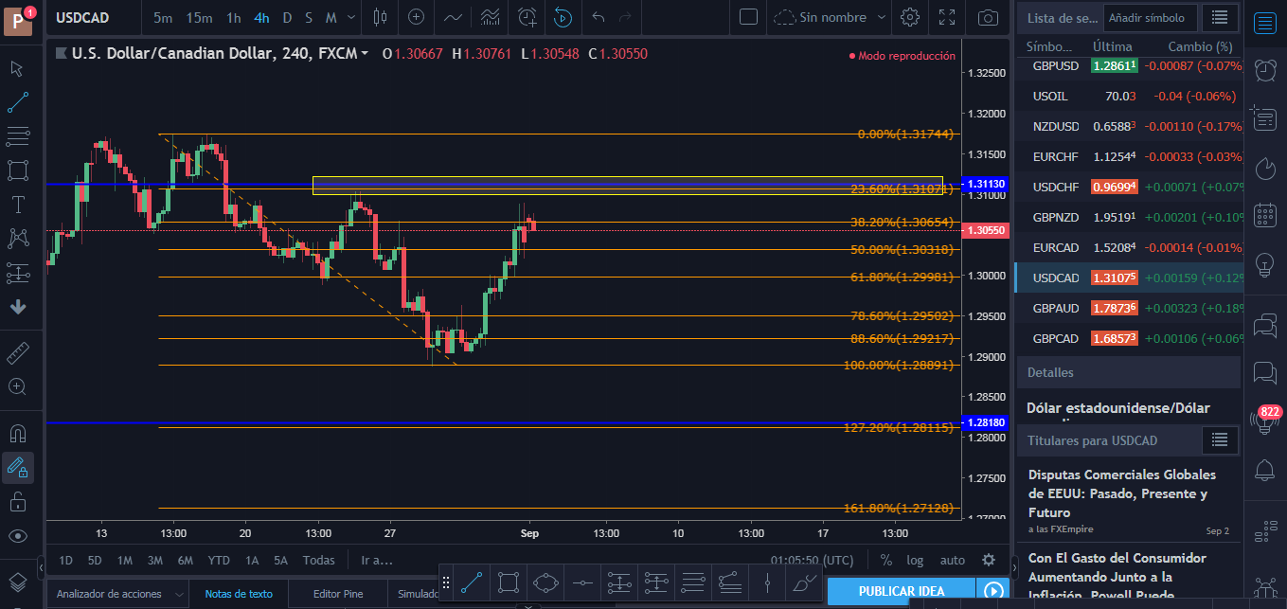The height and width of the screenshot is (609, 1287).
Task: Open the scale settings gear at chart bottom
Action: click(x=989, y=560)
